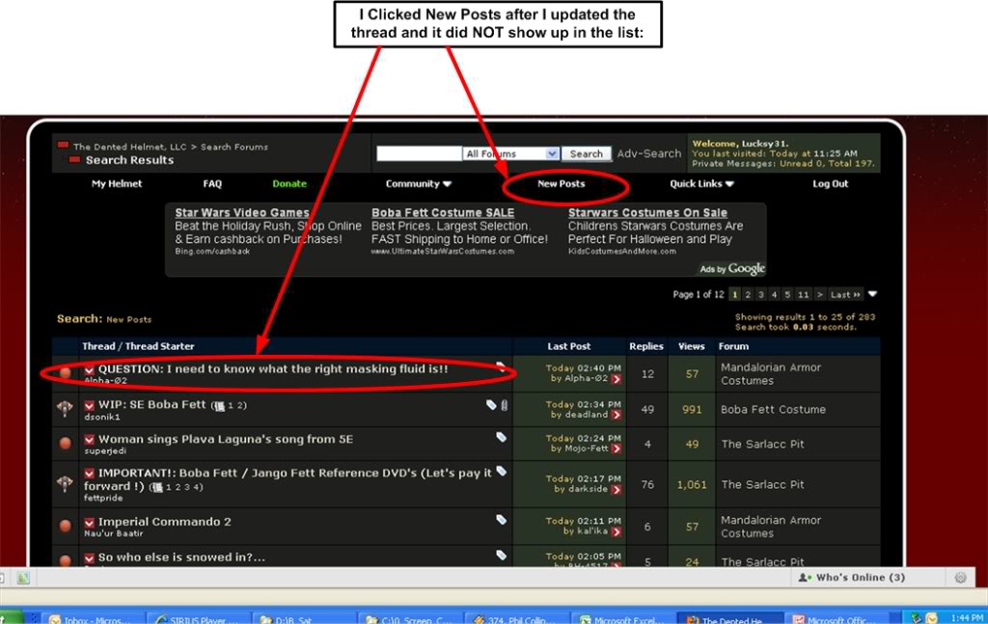This screenshot has height=624, width=988.
Task: Open the FAQ page
Action: pyautogui.click(x=212, y=184)
